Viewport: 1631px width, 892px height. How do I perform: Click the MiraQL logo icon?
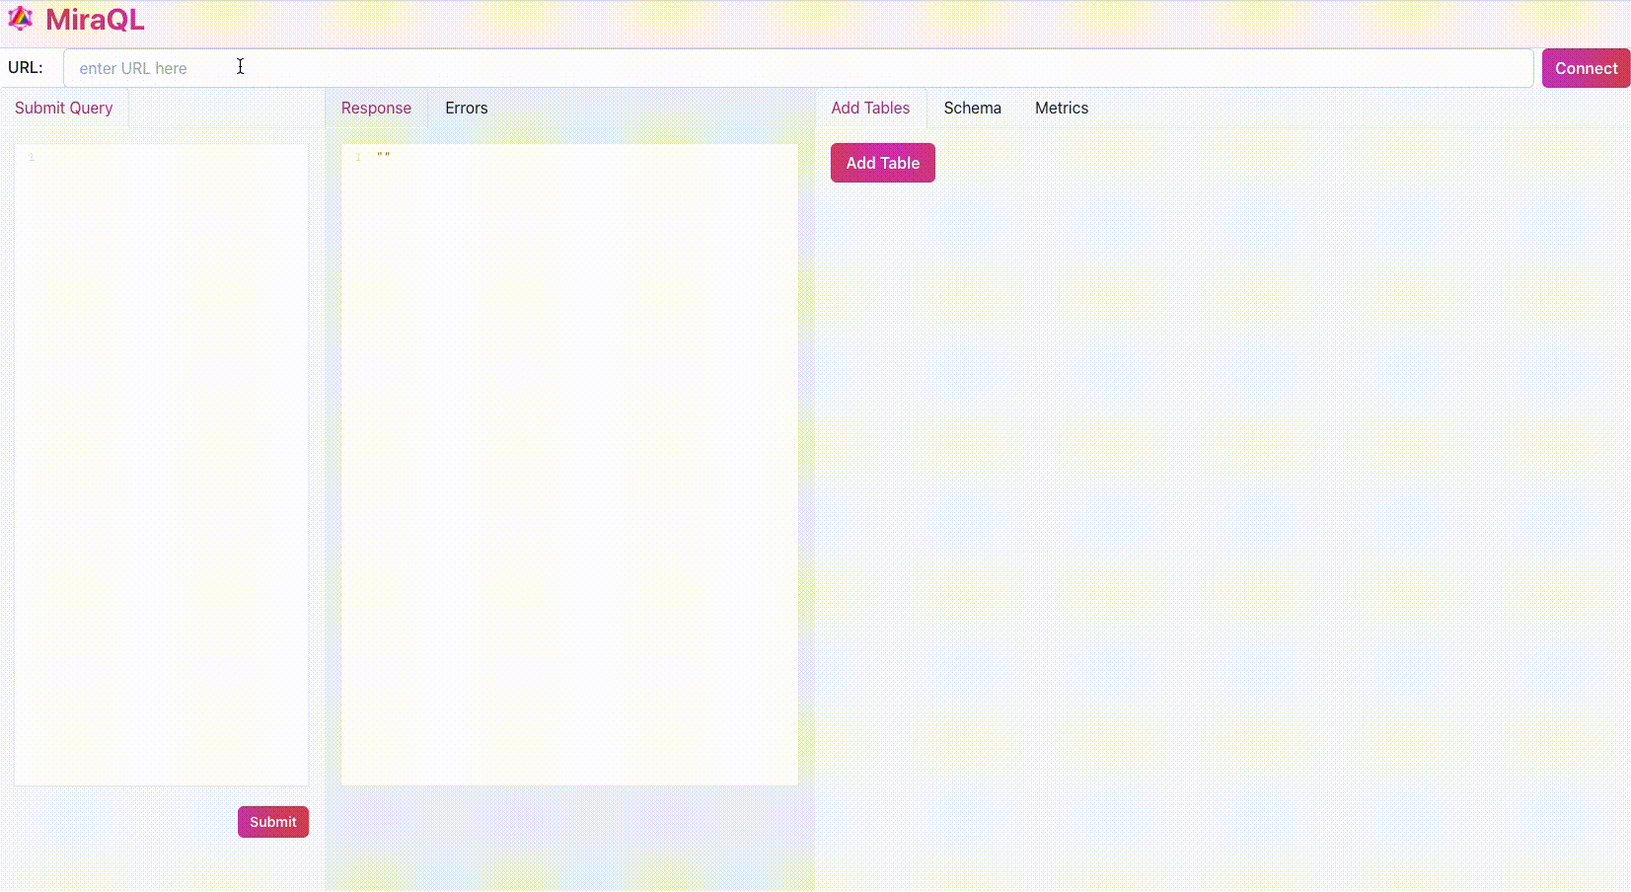pos(20,19)
